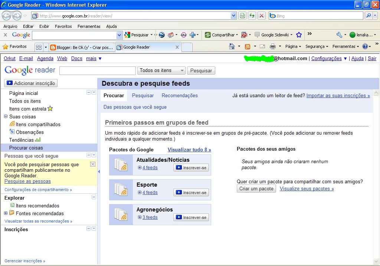The height and width of the screenshot is (266, 380).
Task: Click the Google Earth globe toolbar icon
Action: (x=162, y=35)
